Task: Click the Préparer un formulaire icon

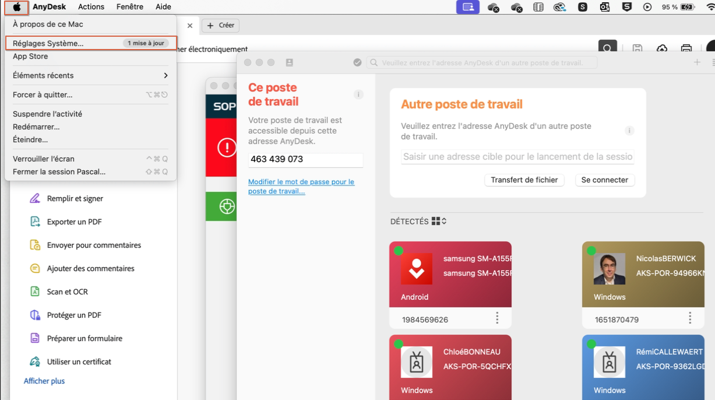Action: click(x=35, y=338)
